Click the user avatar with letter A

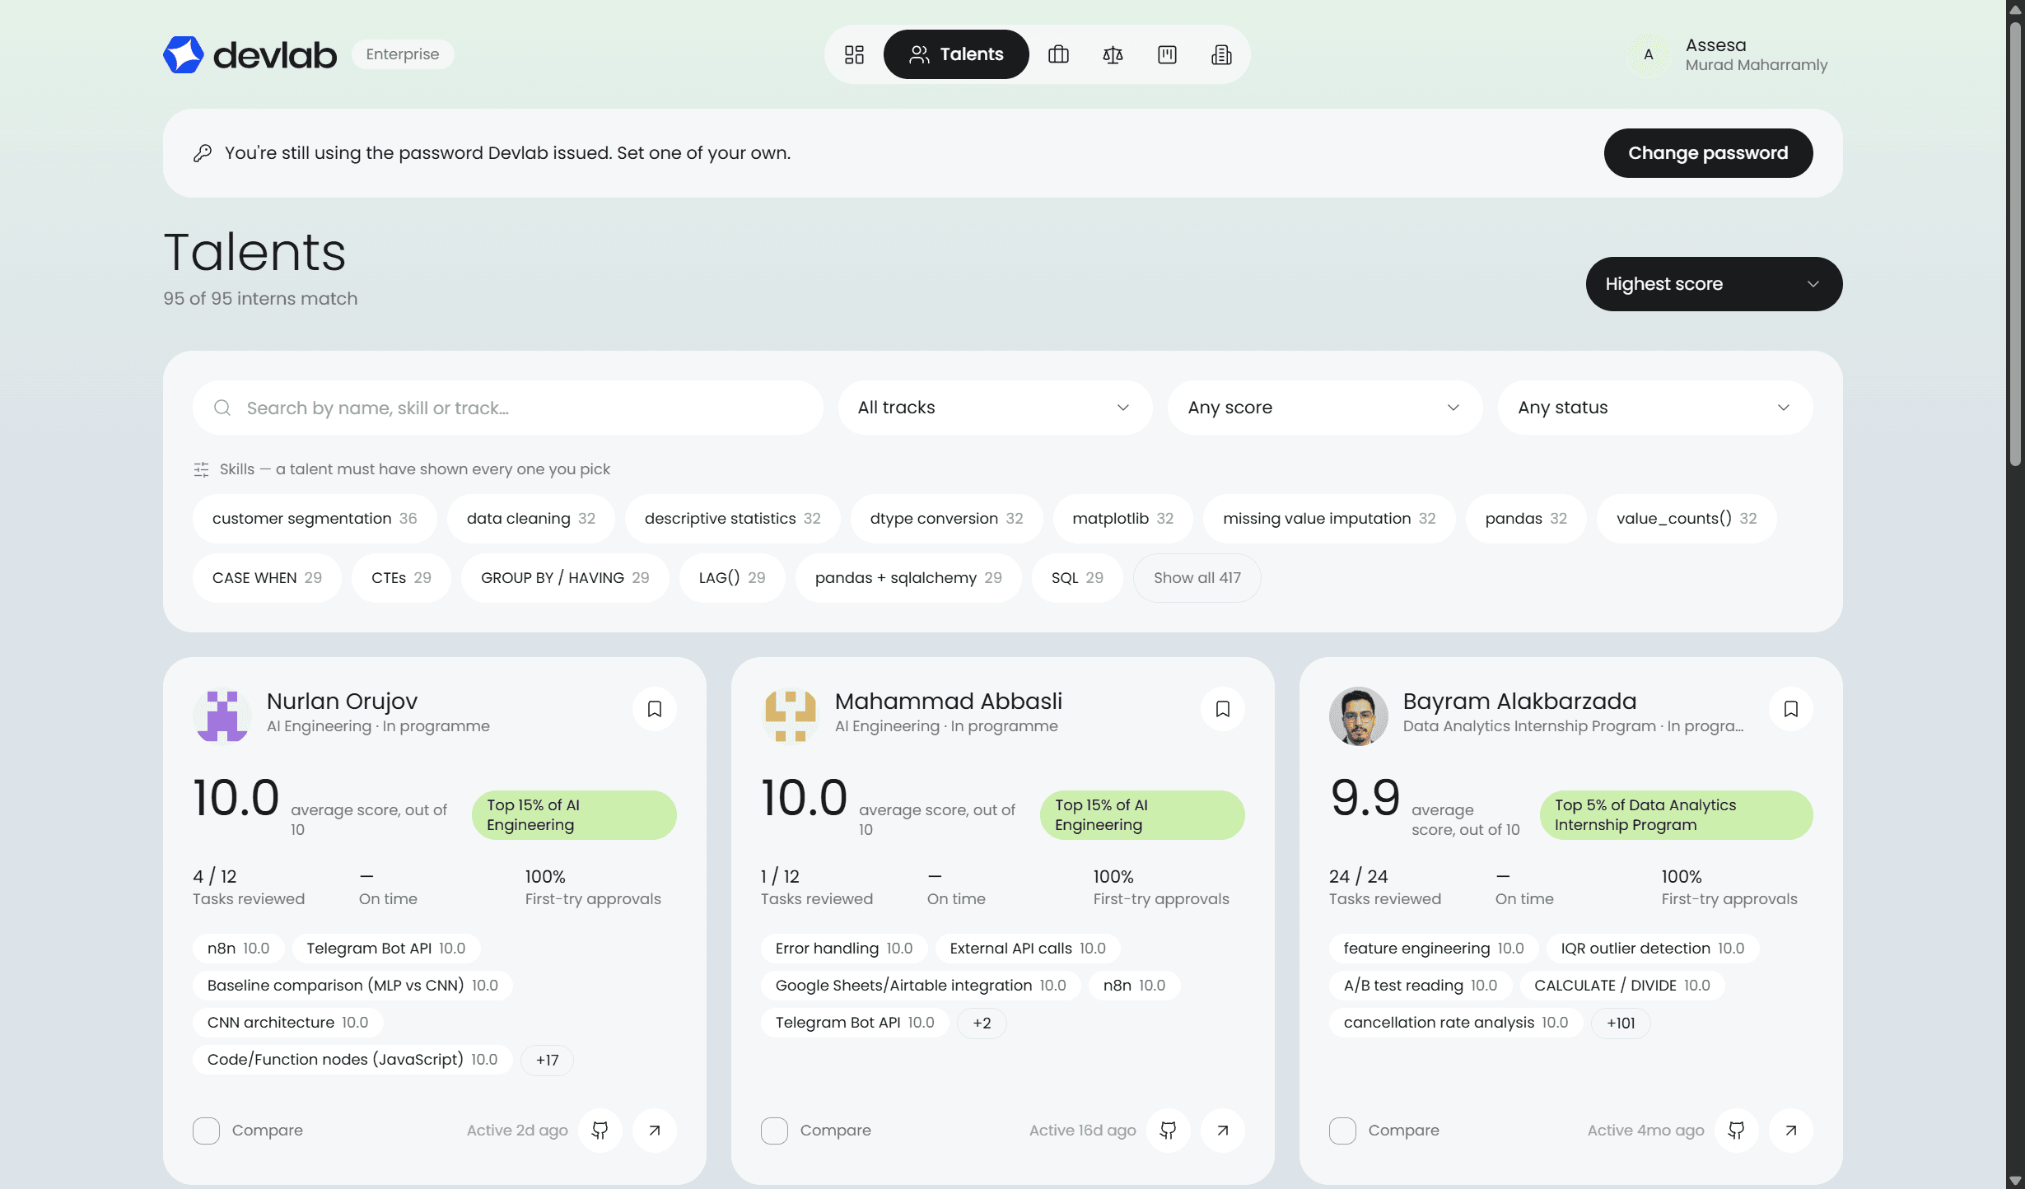pos(1649,54)
